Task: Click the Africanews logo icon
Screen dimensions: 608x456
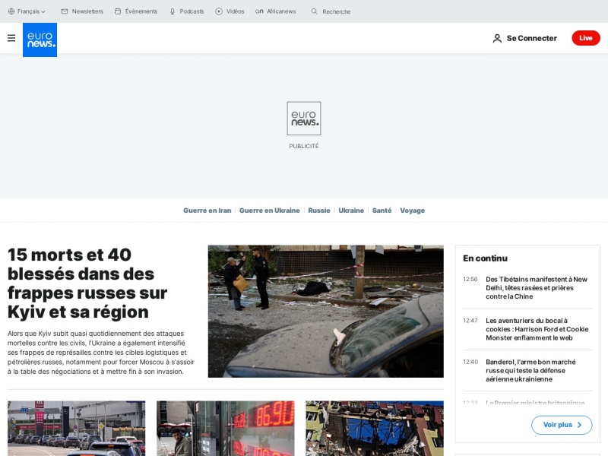Action: [x=259, y=11]
